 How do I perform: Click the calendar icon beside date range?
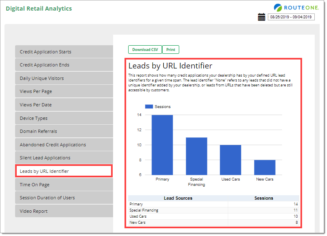coord(262,17)
